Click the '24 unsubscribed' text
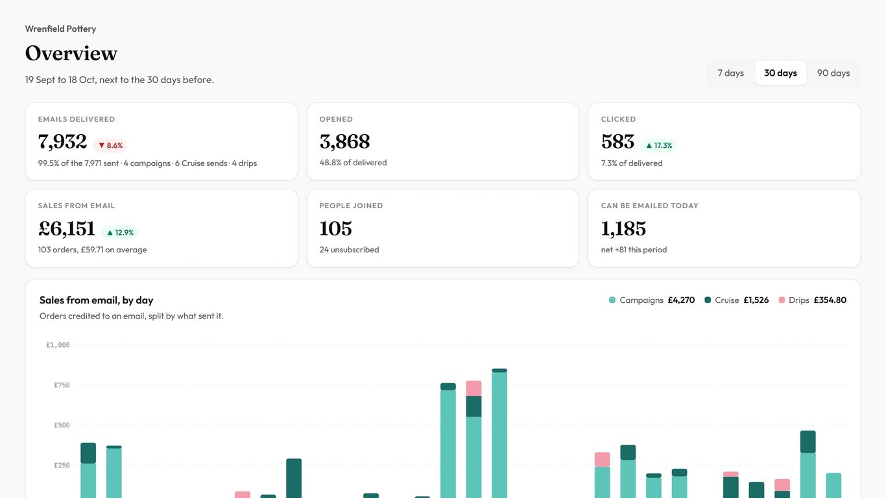Viewport: 886px width, 498px height. click(x=349, y=250)
